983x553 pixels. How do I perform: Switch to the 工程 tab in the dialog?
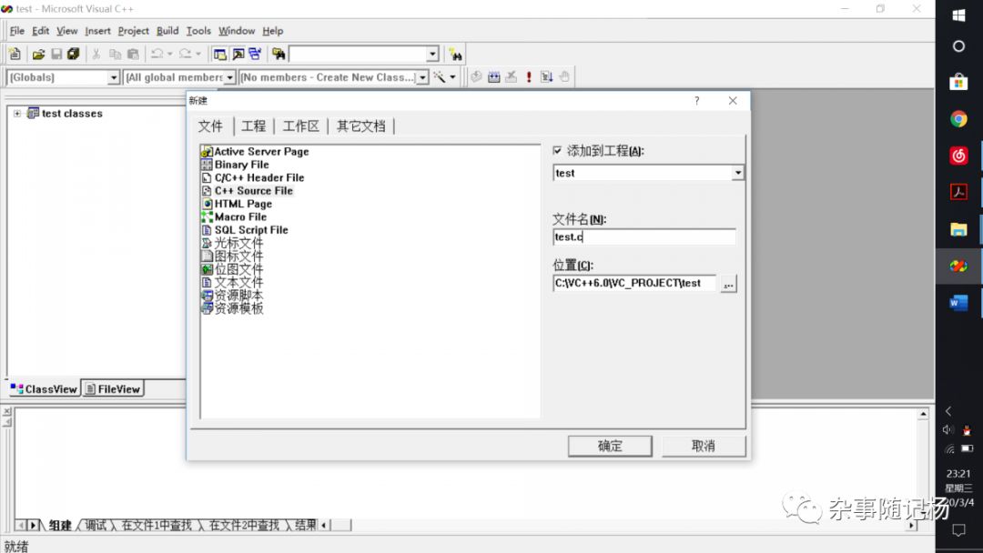click(254, 126)
